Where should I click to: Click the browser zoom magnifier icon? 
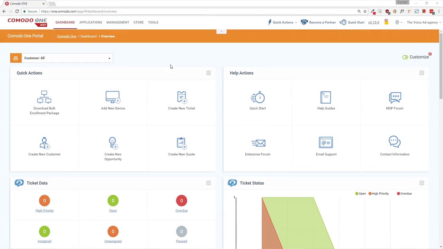coord(359,11)
